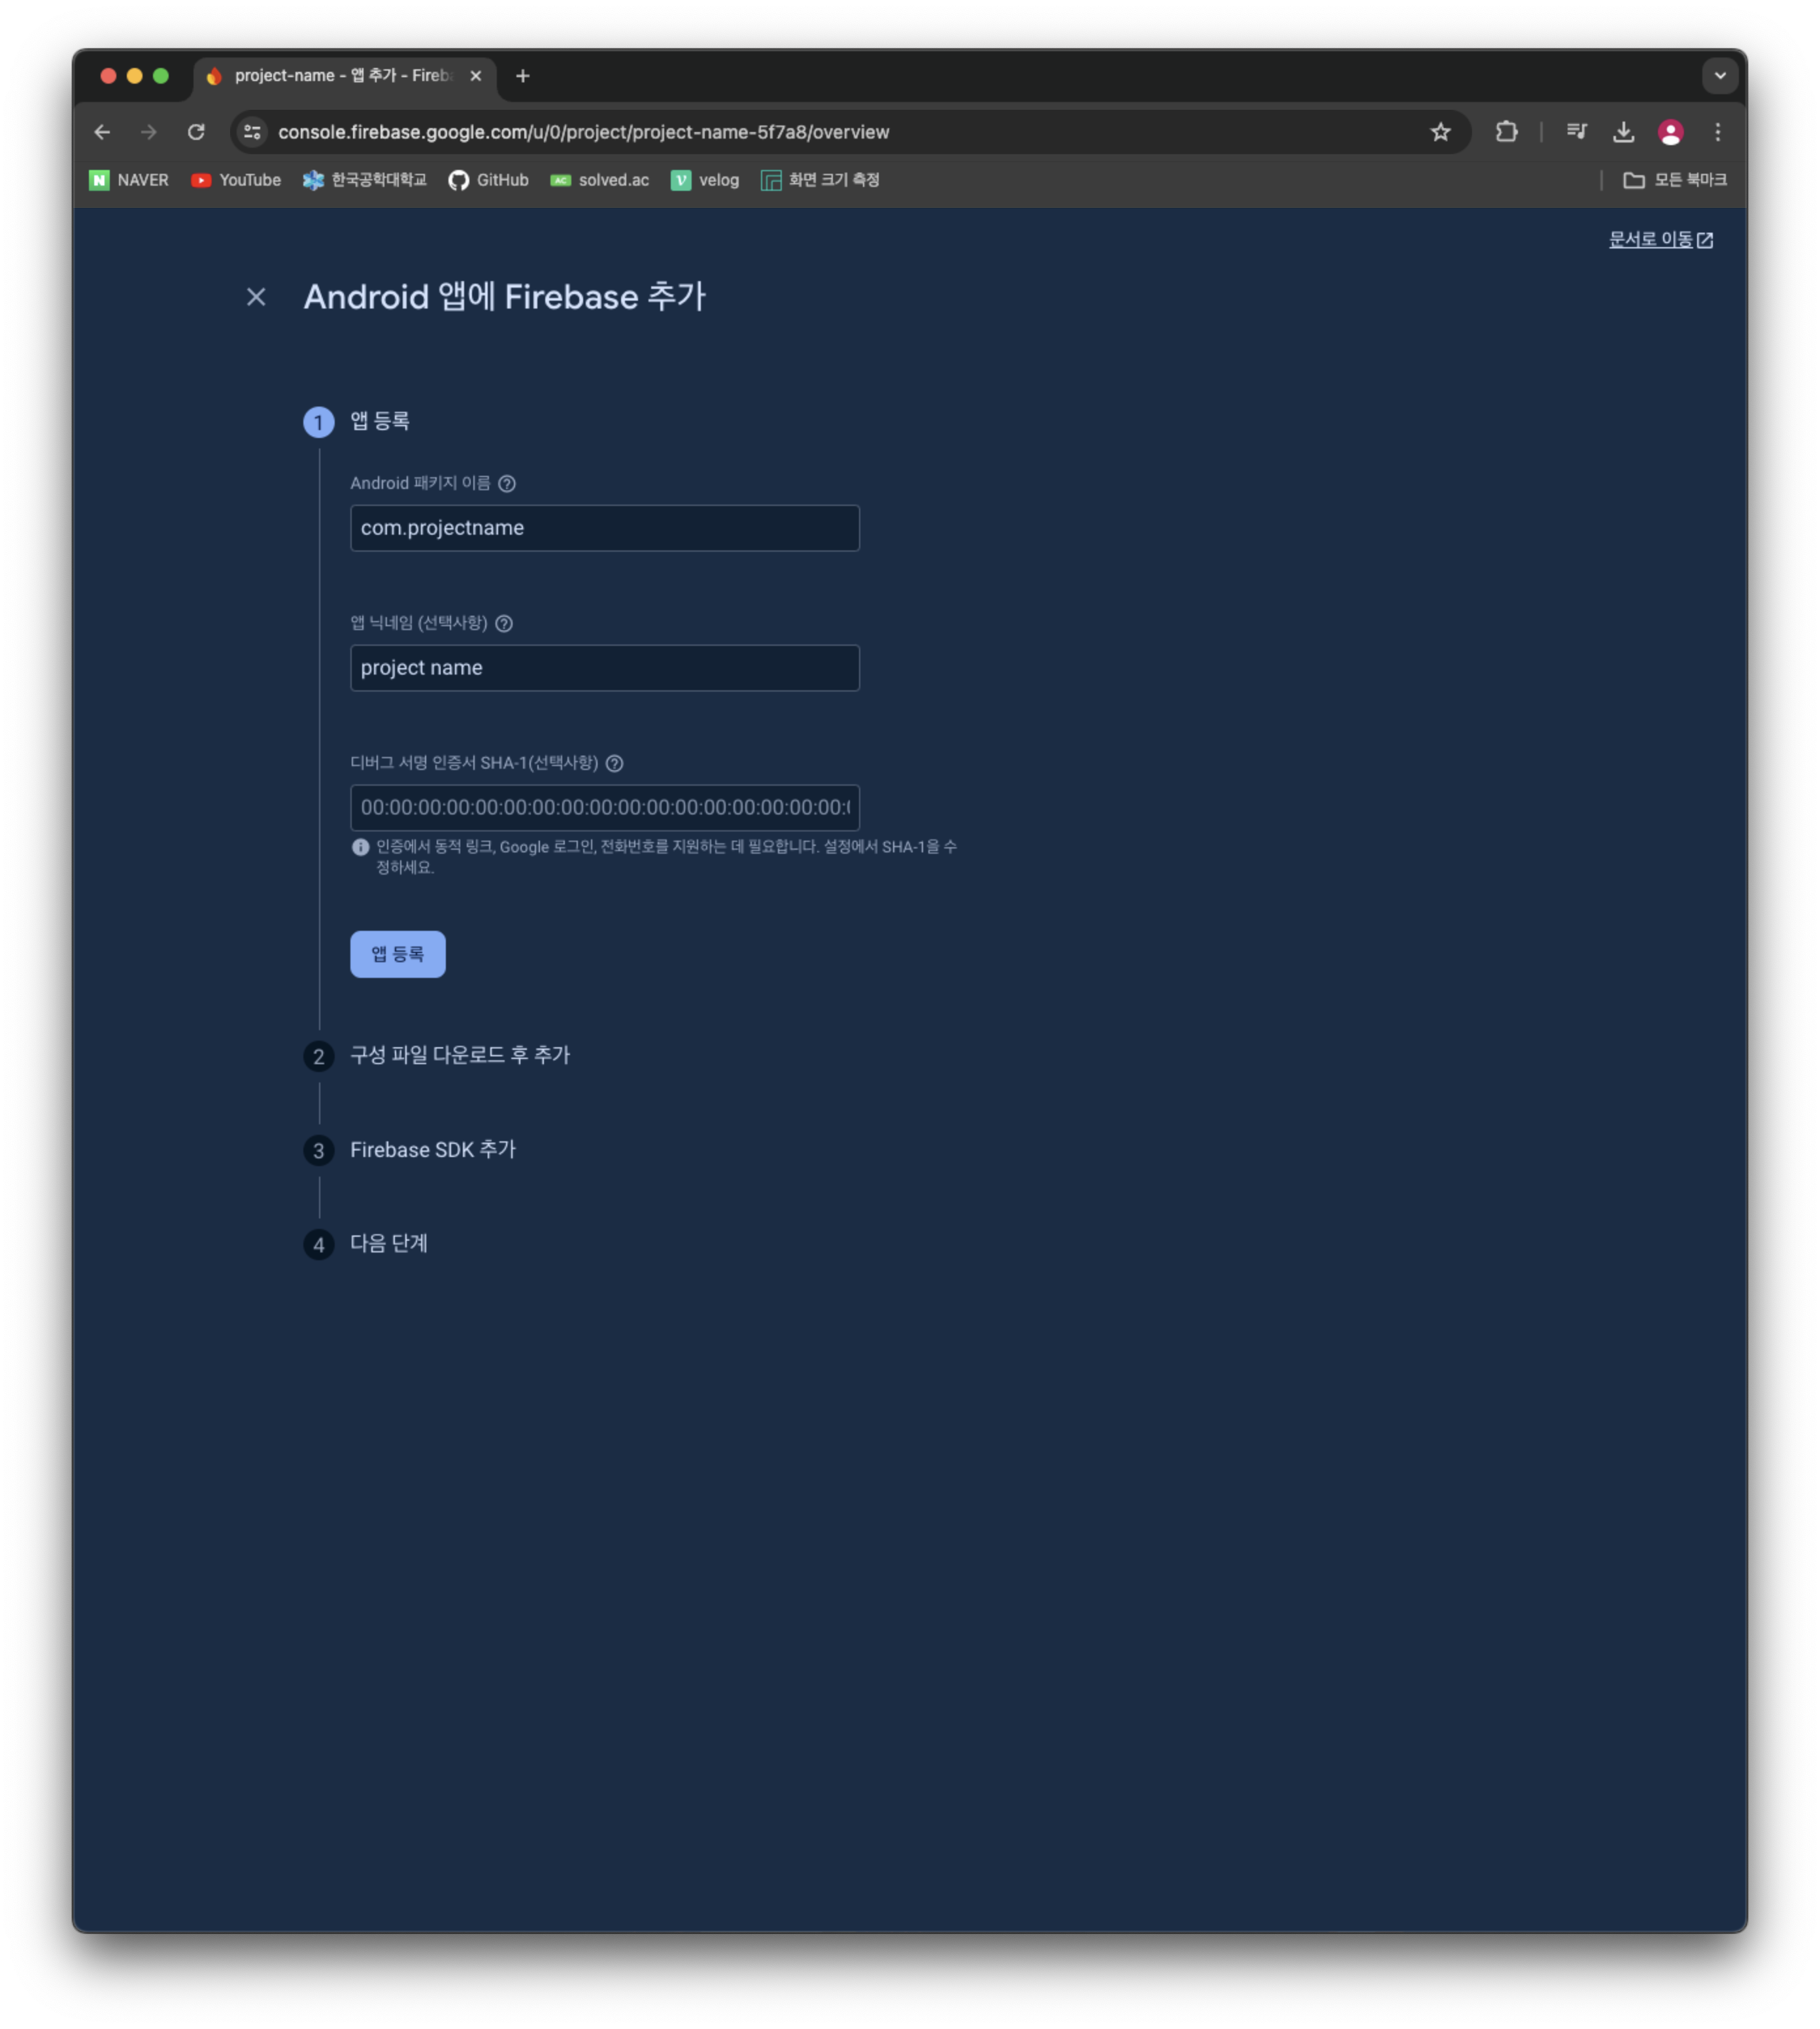This screenshot has width=1820, height=2029.
Task: Click help icon beside SHA-1 certificate label
Action: (x=615, y=764)
